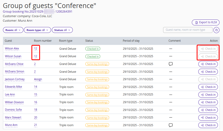Click Assign room for Jackson Cortney
Screen dimensions: 223x131
pyautogui.click(x=38, y=79)
